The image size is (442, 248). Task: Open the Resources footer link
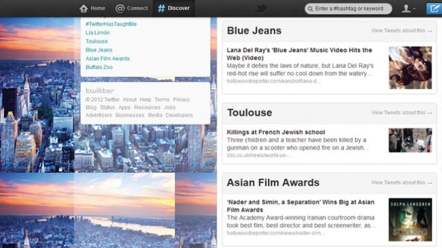147,107
